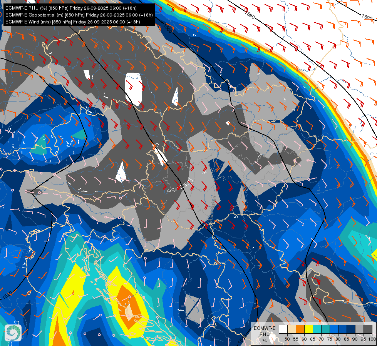Click the legend tick label 55

coord(296,339)
